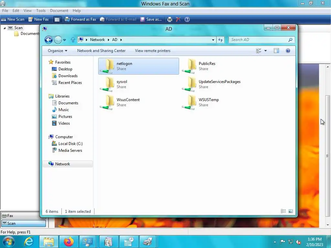The image size is (331, 248).
Task: Expand the address bar history dropdown
Action: tap(213, 40)
